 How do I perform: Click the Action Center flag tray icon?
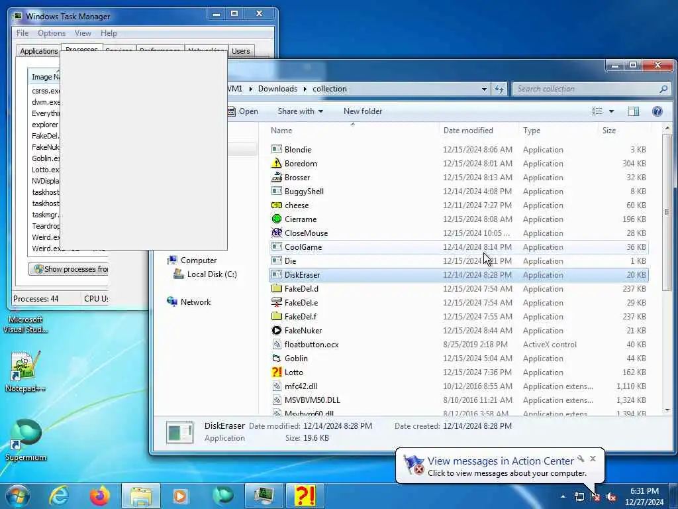(x=595, y=496)
